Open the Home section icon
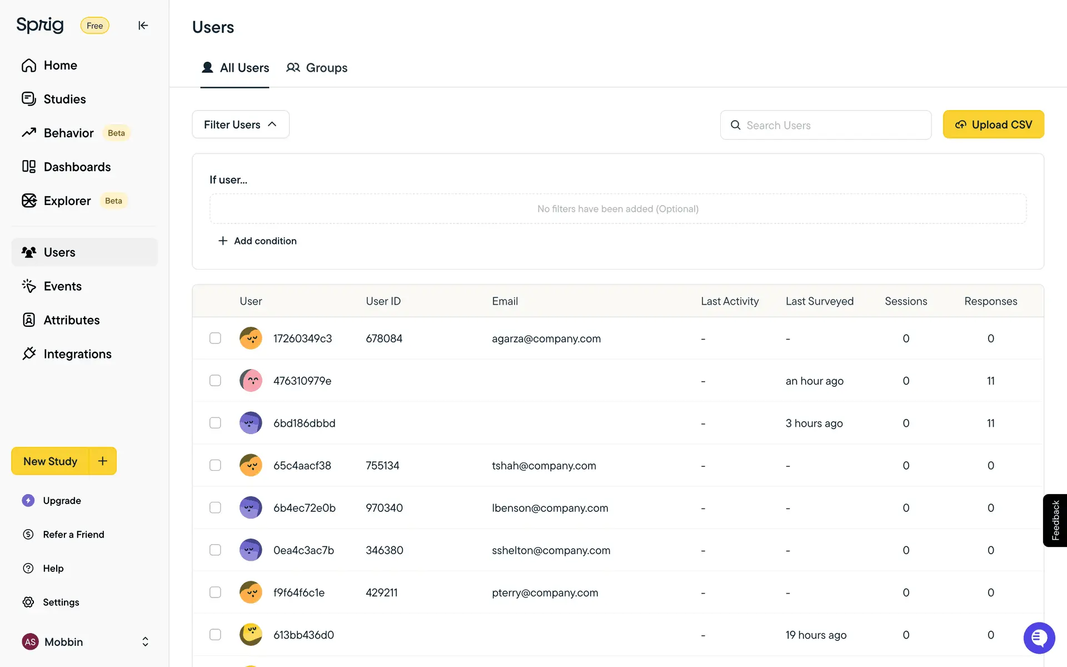1067x667 pixels. click(29, 66)
